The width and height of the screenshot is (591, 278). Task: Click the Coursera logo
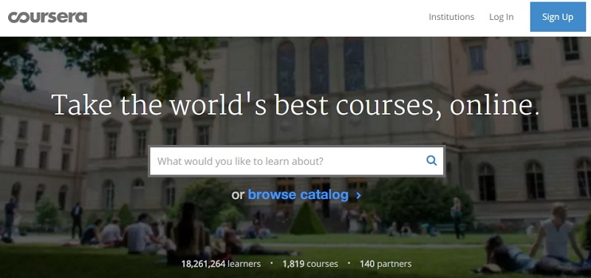47,17
